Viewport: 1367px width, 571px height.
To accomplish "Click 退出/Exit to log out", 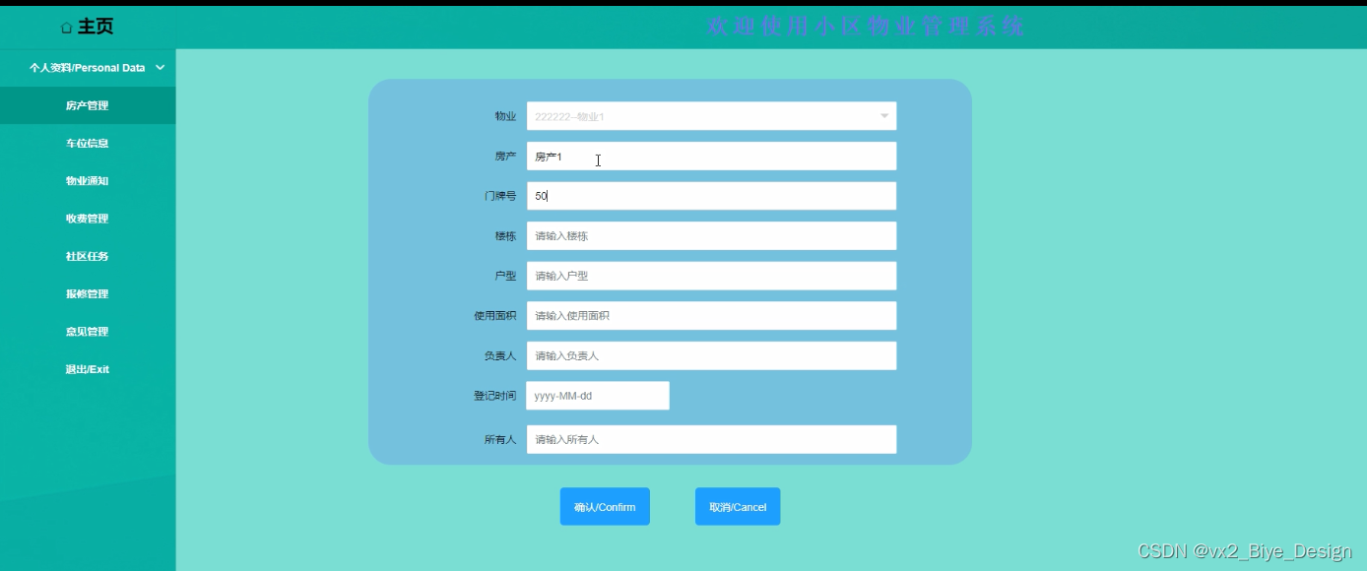I will pos(88,369).
